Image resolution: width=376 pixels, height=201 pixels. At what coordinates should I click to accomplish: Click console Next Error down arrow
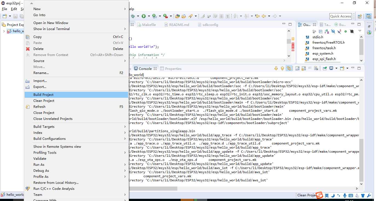tap(276, 68)
